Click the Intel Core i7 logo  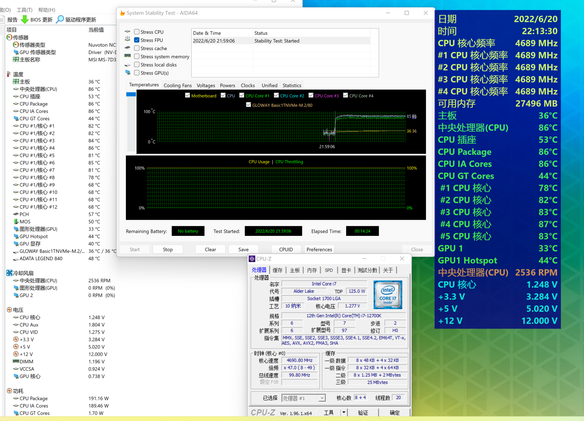pyautogui.click(x=388, y=295)
